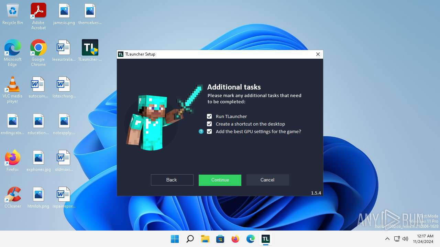
Task: Select the Microsoft Edge desktop shortcut
Action: 13,53
